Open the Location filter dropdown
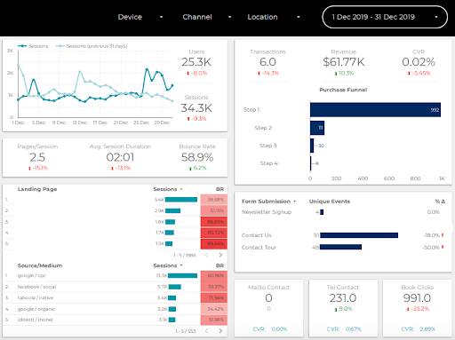Screen dimensions: 455x340 [274, 17]
